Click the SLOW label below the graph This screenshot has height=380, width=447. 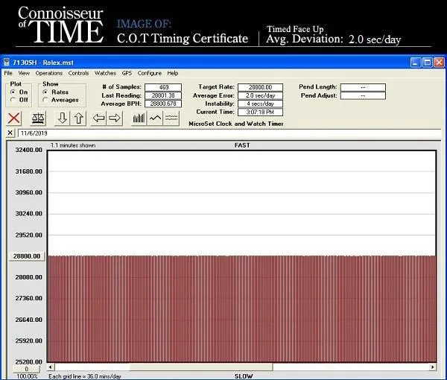(x=244, y=376)
